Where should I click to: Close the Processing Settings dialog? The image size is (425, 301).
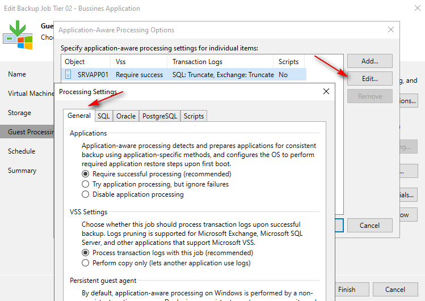pyautogui.click(x=326, y=91)
